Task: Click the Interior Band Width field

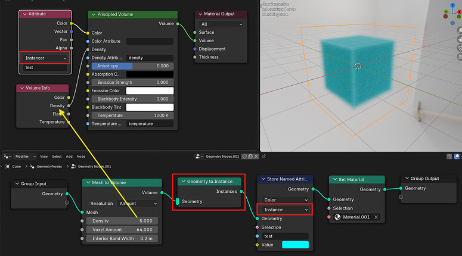Action: tap(122, 238)
